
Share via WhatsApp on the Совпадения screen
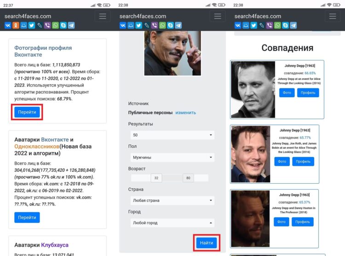pos(277,25)
